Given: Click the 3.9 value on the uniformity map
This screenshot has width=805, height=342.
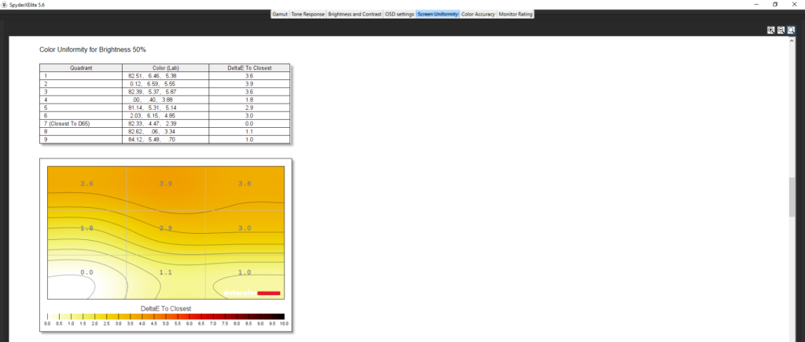Looking at the screenshot, I should click(x=166, y=184).
